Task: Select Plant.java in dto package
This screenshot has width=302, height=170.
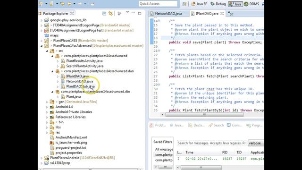Action: 74,96
